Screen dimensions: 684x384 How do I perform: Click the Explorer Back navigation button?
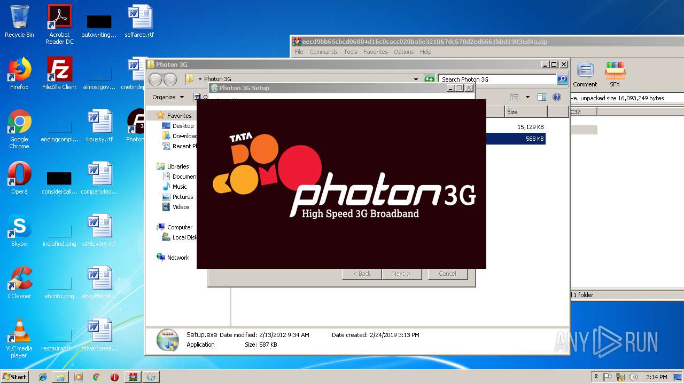click(x=156, y=79)
